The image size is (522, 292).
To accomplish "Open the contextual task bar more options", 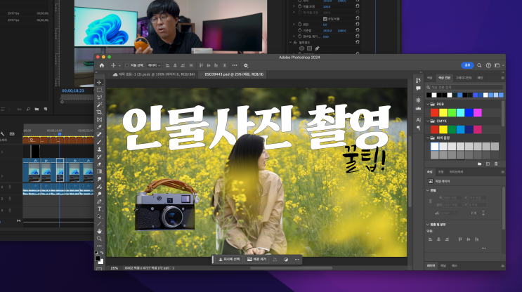I will coord(297,260).
